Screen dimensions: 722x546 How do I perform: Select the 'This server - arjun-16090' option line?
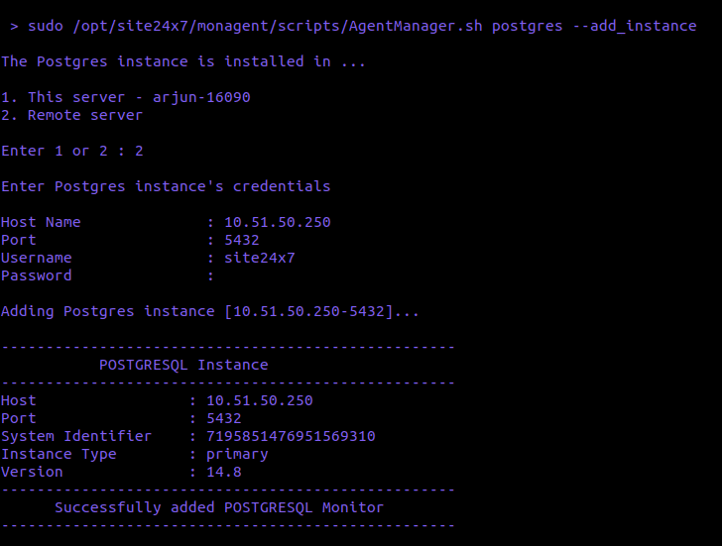coord(126,97)
